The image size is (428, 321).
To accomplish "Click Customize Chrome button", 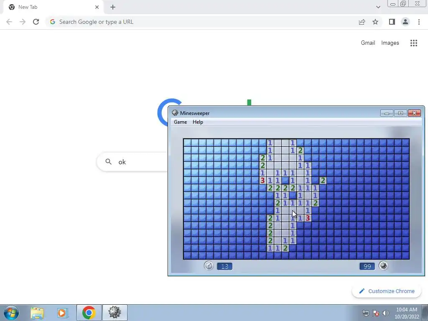I will coord(387,291).
